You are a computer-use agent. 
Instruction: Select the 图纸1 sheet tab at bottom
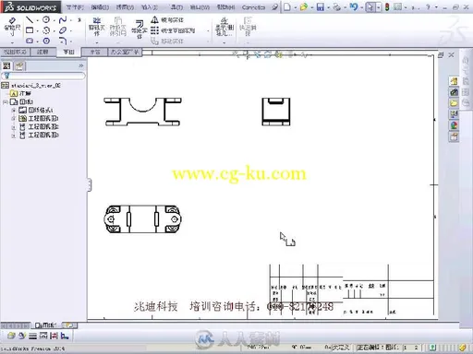[x=46, y=324]
